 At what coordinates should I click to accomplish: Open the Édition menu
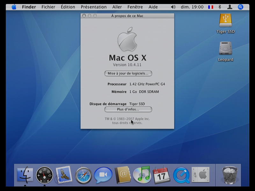(68, 7)
